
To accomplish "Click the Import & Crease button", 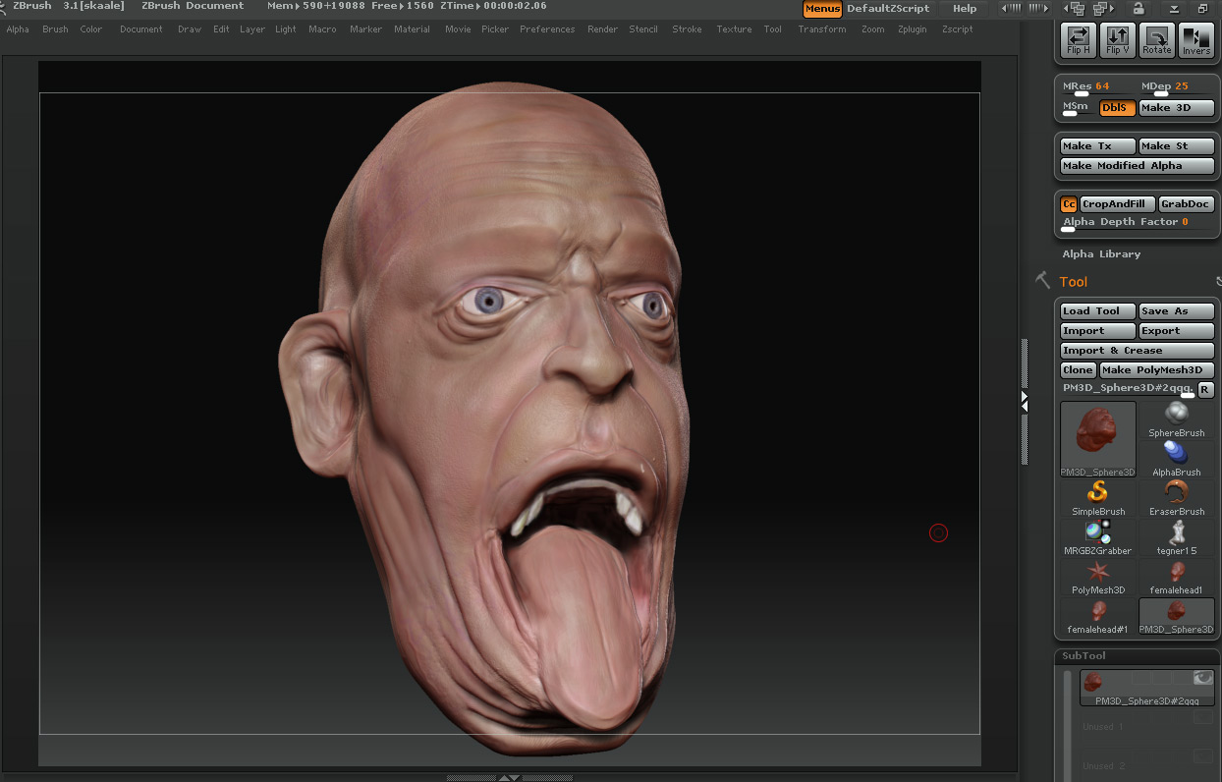I will (1138, 351).
